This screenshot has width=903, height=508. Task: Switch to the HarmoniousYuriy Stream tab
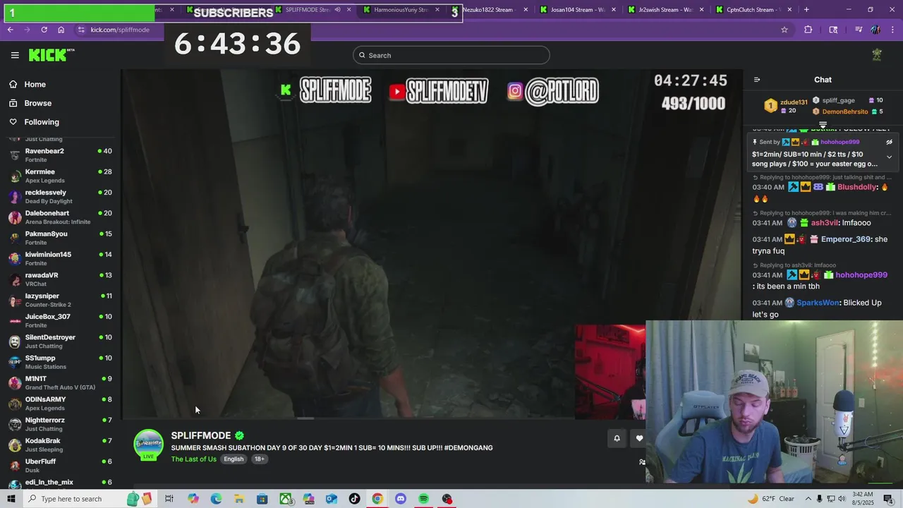(x=401, y=10)
